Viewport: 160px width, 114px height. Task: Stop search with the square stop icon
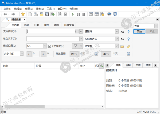[84, 14]
